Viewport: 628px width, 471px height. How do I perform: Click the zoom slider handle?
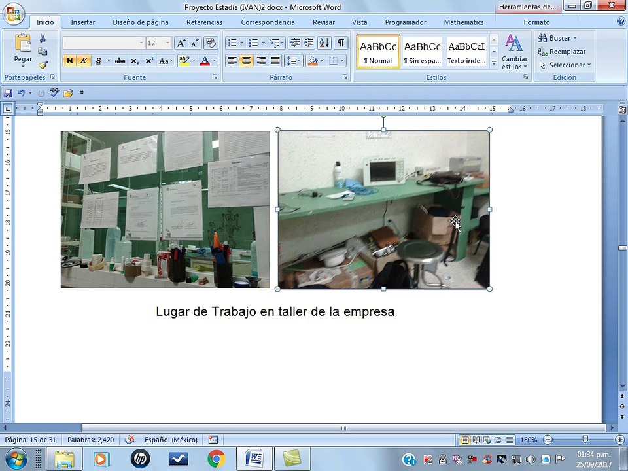(x=585, y=440)
